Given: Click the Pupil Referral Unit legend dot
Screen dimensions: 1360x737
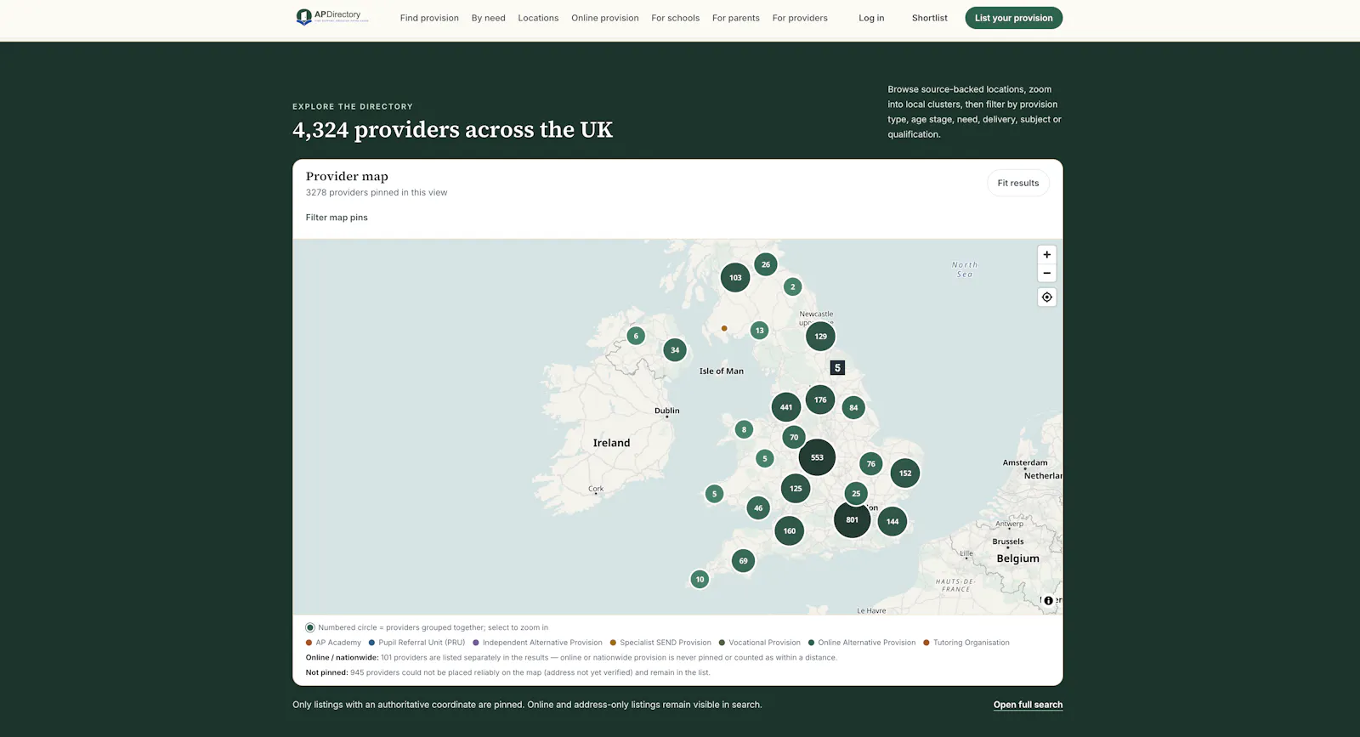Looking at the screenshot, I should pyautogui.click(x=371, y=643).
